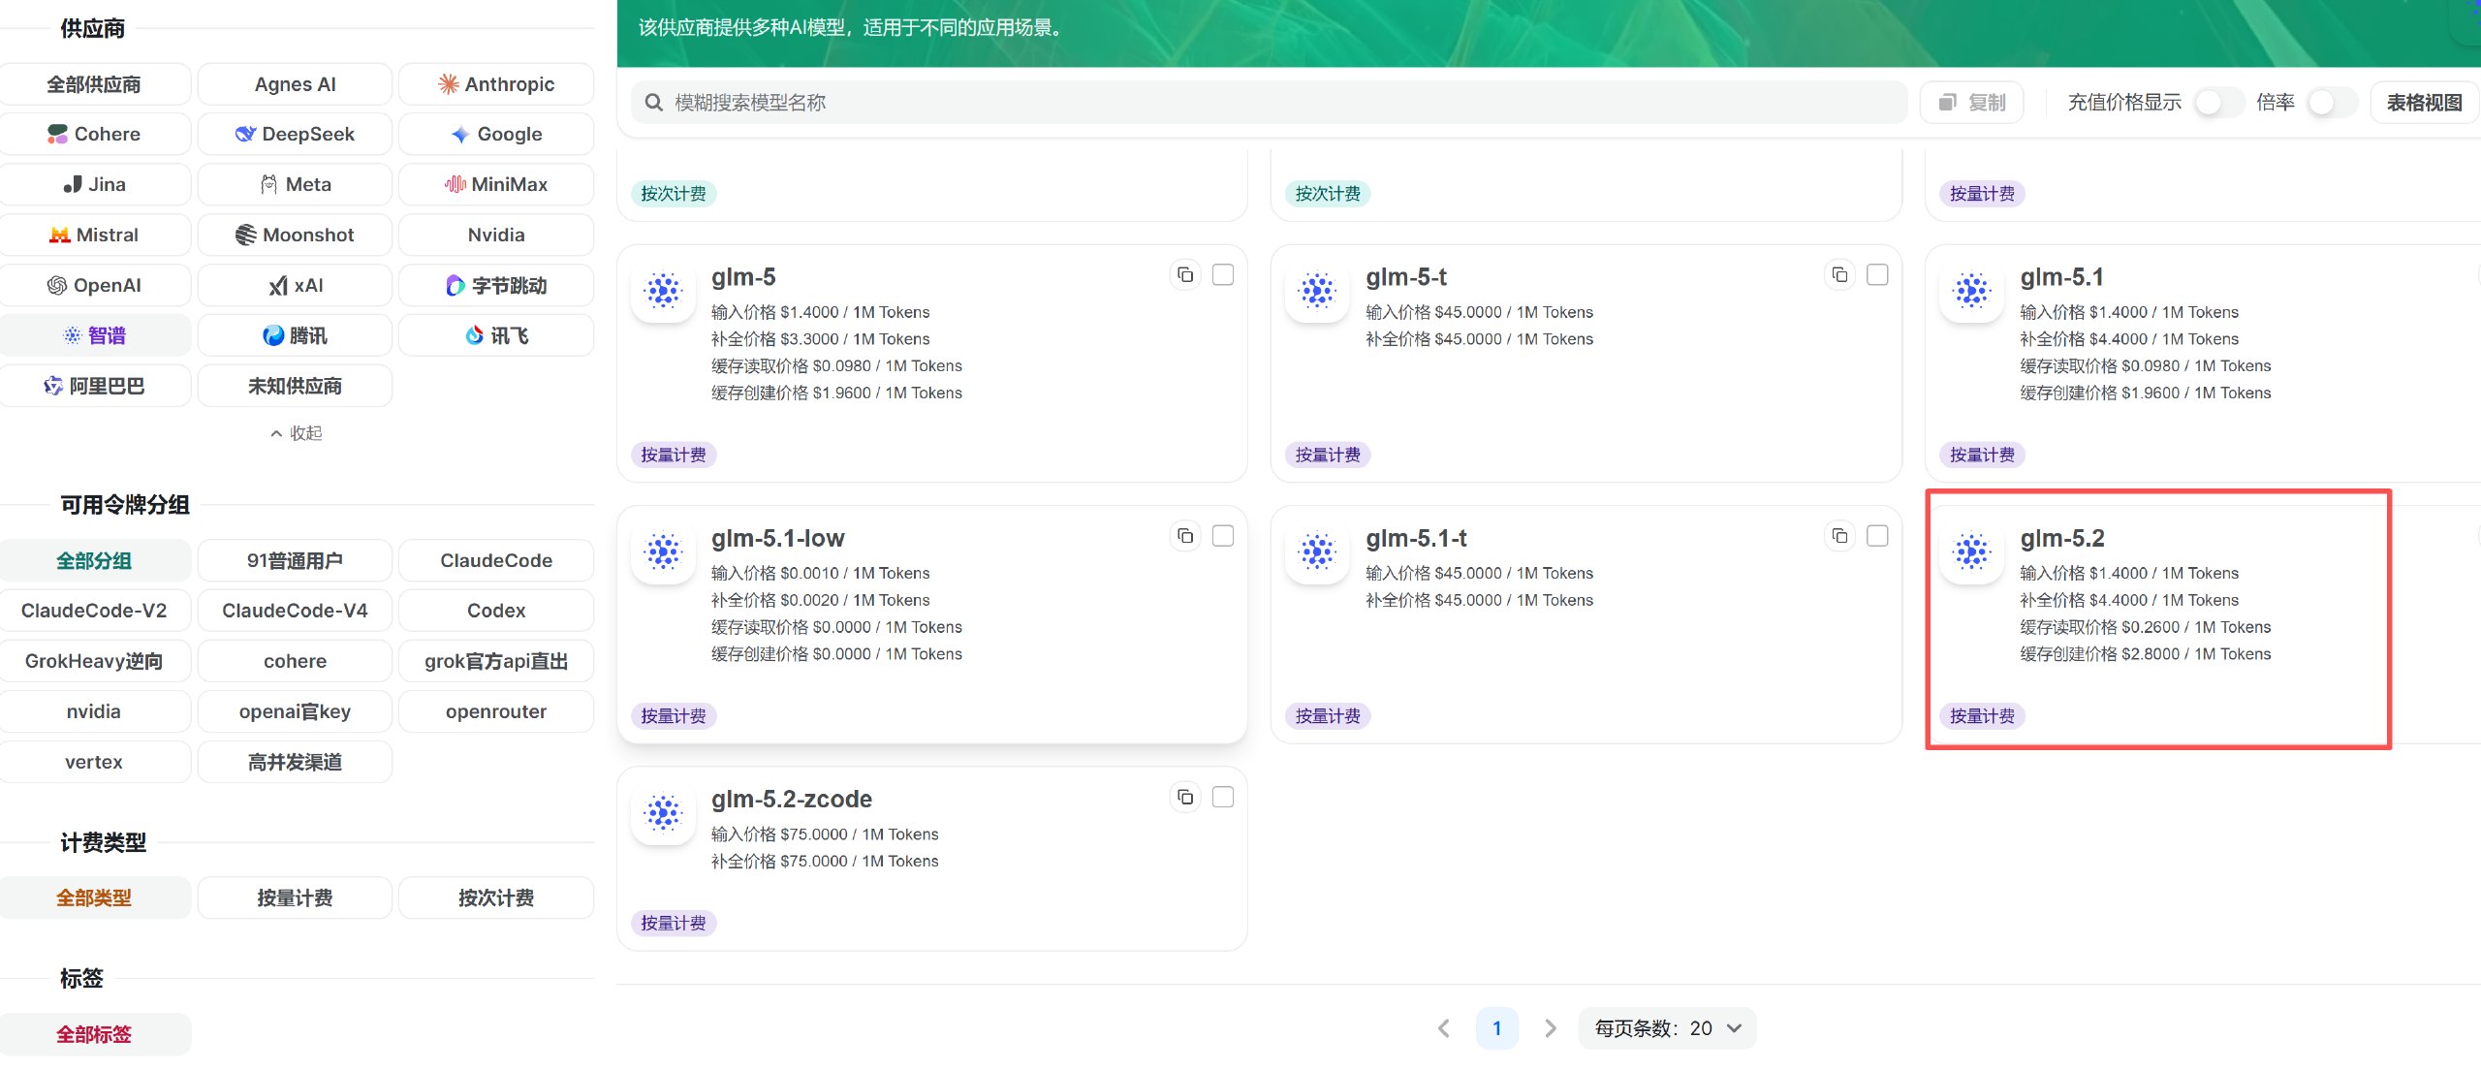Screen dimensions: 2481x1070
Task: Filter by Moonshot supplier
Action: [295, 235]
